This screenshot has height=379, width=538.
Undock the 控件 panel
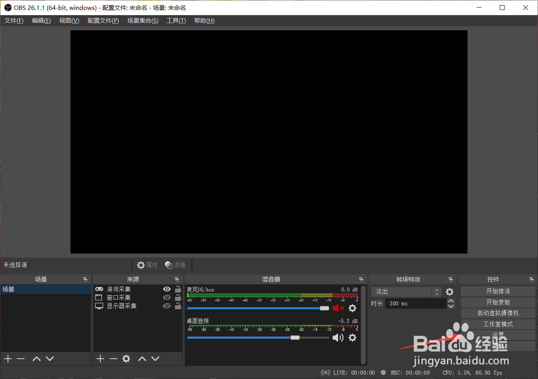532,279
